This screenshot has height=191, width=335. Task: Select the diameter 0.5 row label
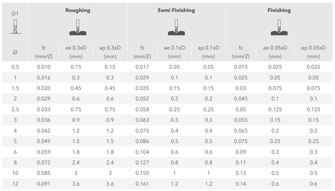pos(15,67)
